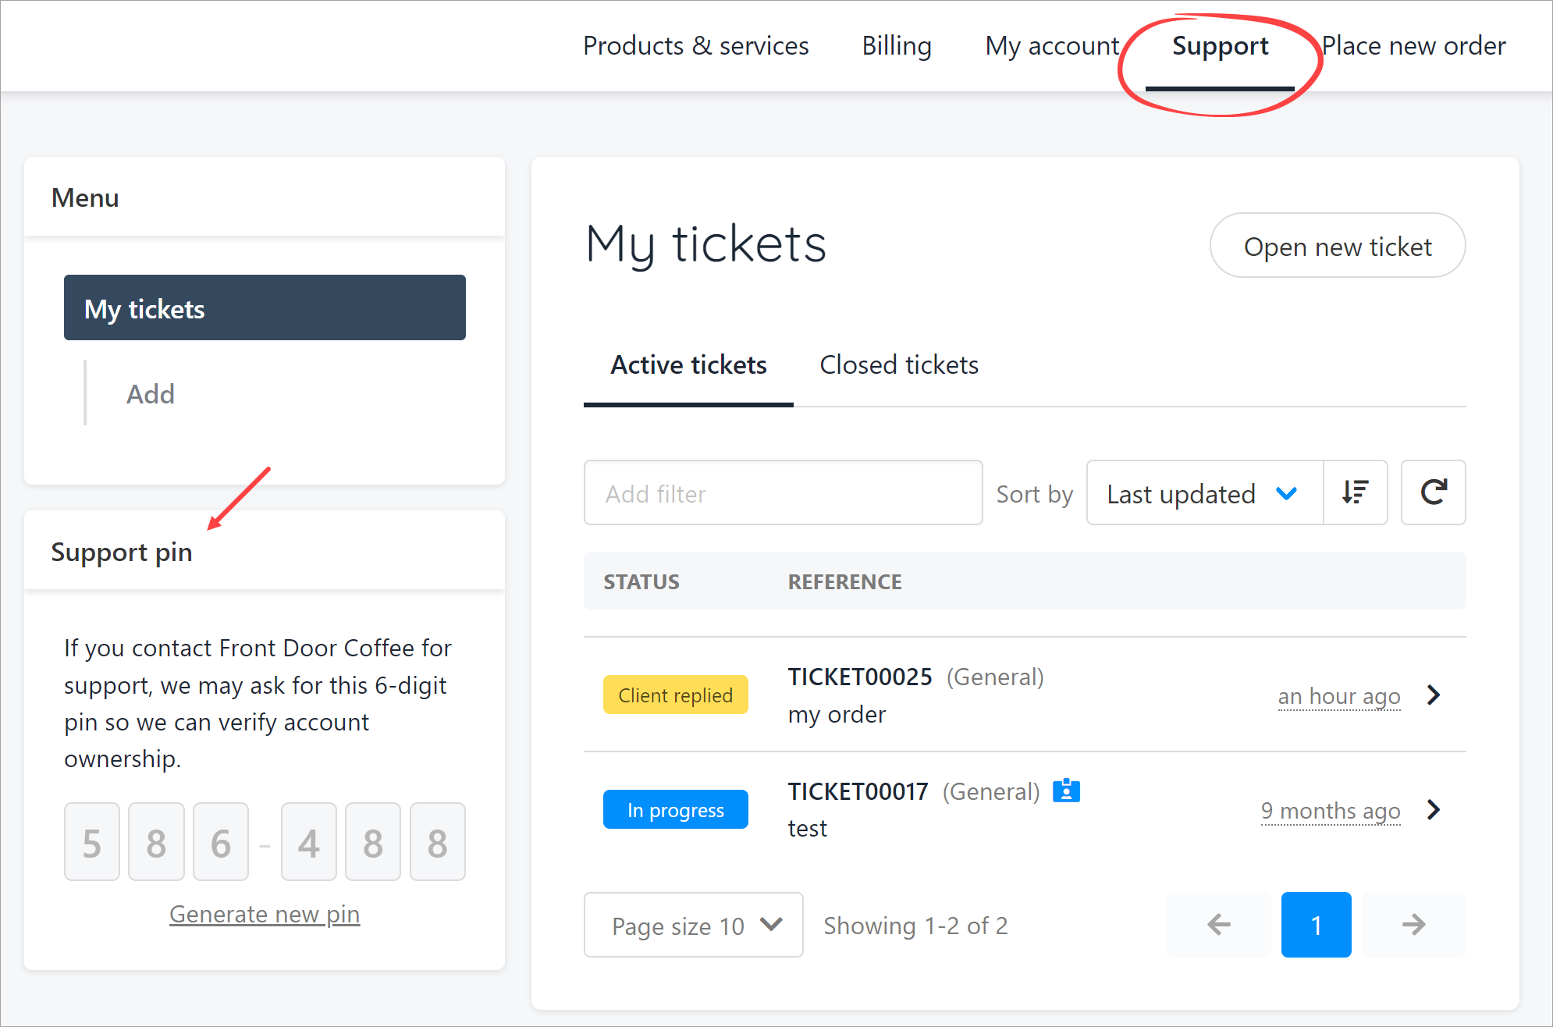Switch to the Closed tickets tab

coord(898,365)
